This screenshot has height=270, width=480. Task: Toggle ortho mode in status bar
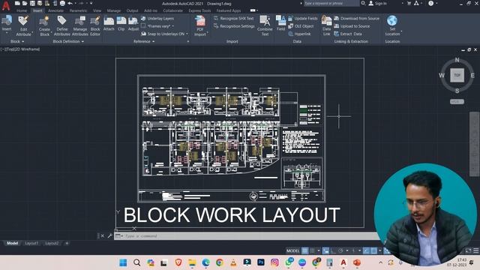click(333, 250)
